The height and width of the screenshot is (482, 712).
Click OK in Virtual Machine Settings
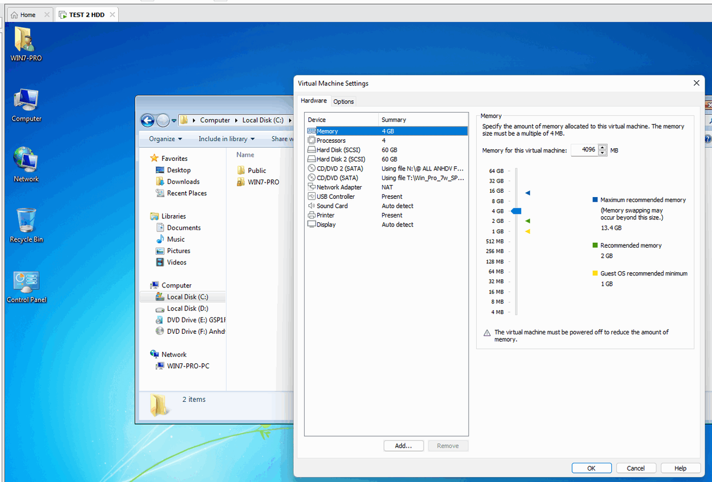pyautogui.click(x=591, y=468)
